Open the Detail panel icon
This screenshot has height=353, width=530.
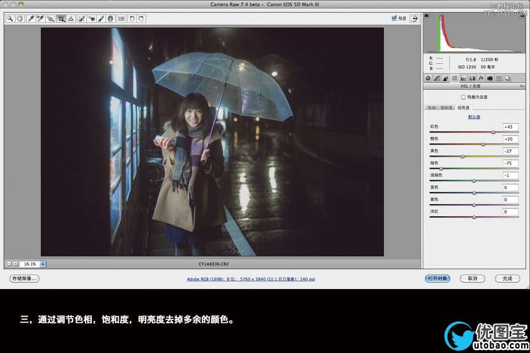pyautogui.click(x=446, y=78)
